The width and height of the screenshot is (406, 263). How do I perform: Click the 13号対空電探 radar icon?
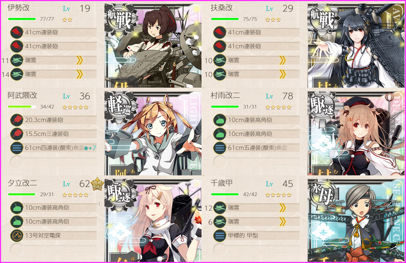17,235
